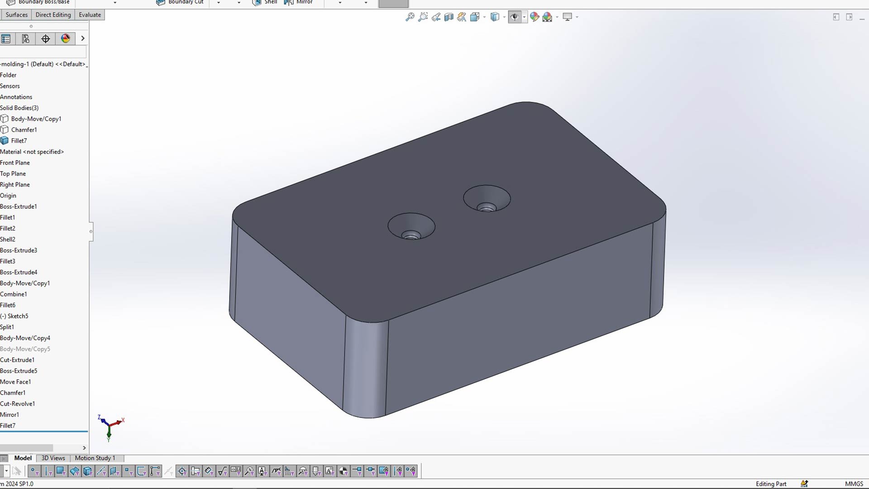The width and height of the screenshot is (869, 489).
Task: Expand the Display Style dropdown arrow
Action: coord(504,17)
